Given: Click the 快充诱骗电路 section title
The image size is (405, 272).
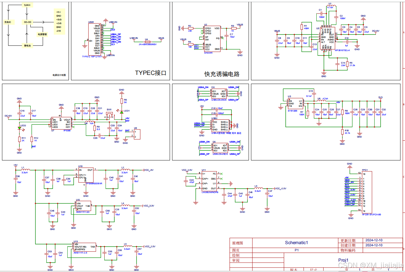Looking at the screenshot, I should click(222, 74).
